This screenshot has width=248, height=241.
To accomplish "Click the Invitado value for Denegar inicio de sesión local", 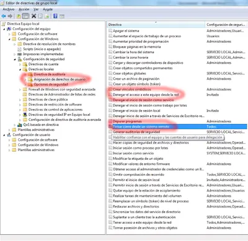I will (213, 111).
